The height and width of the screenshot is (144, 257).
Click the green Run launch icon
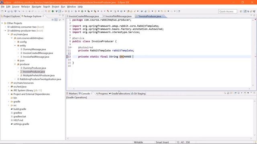click(x=82, y=11)
